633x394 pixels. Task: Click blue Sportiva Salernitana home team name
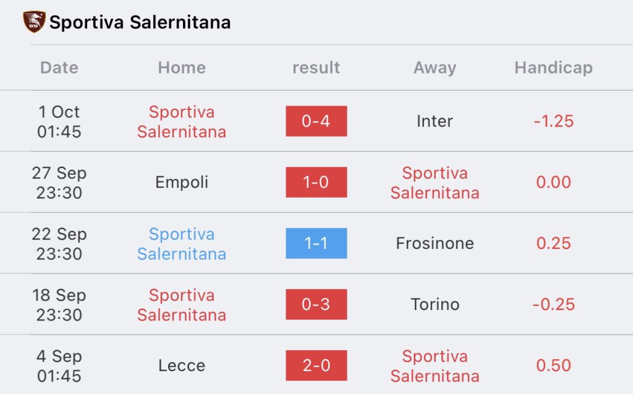tap(182, 243)
